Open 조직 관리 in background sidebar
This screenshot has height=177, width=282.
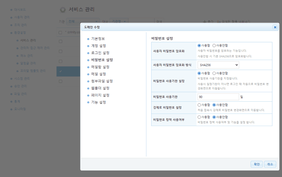[x=20, y=25]
